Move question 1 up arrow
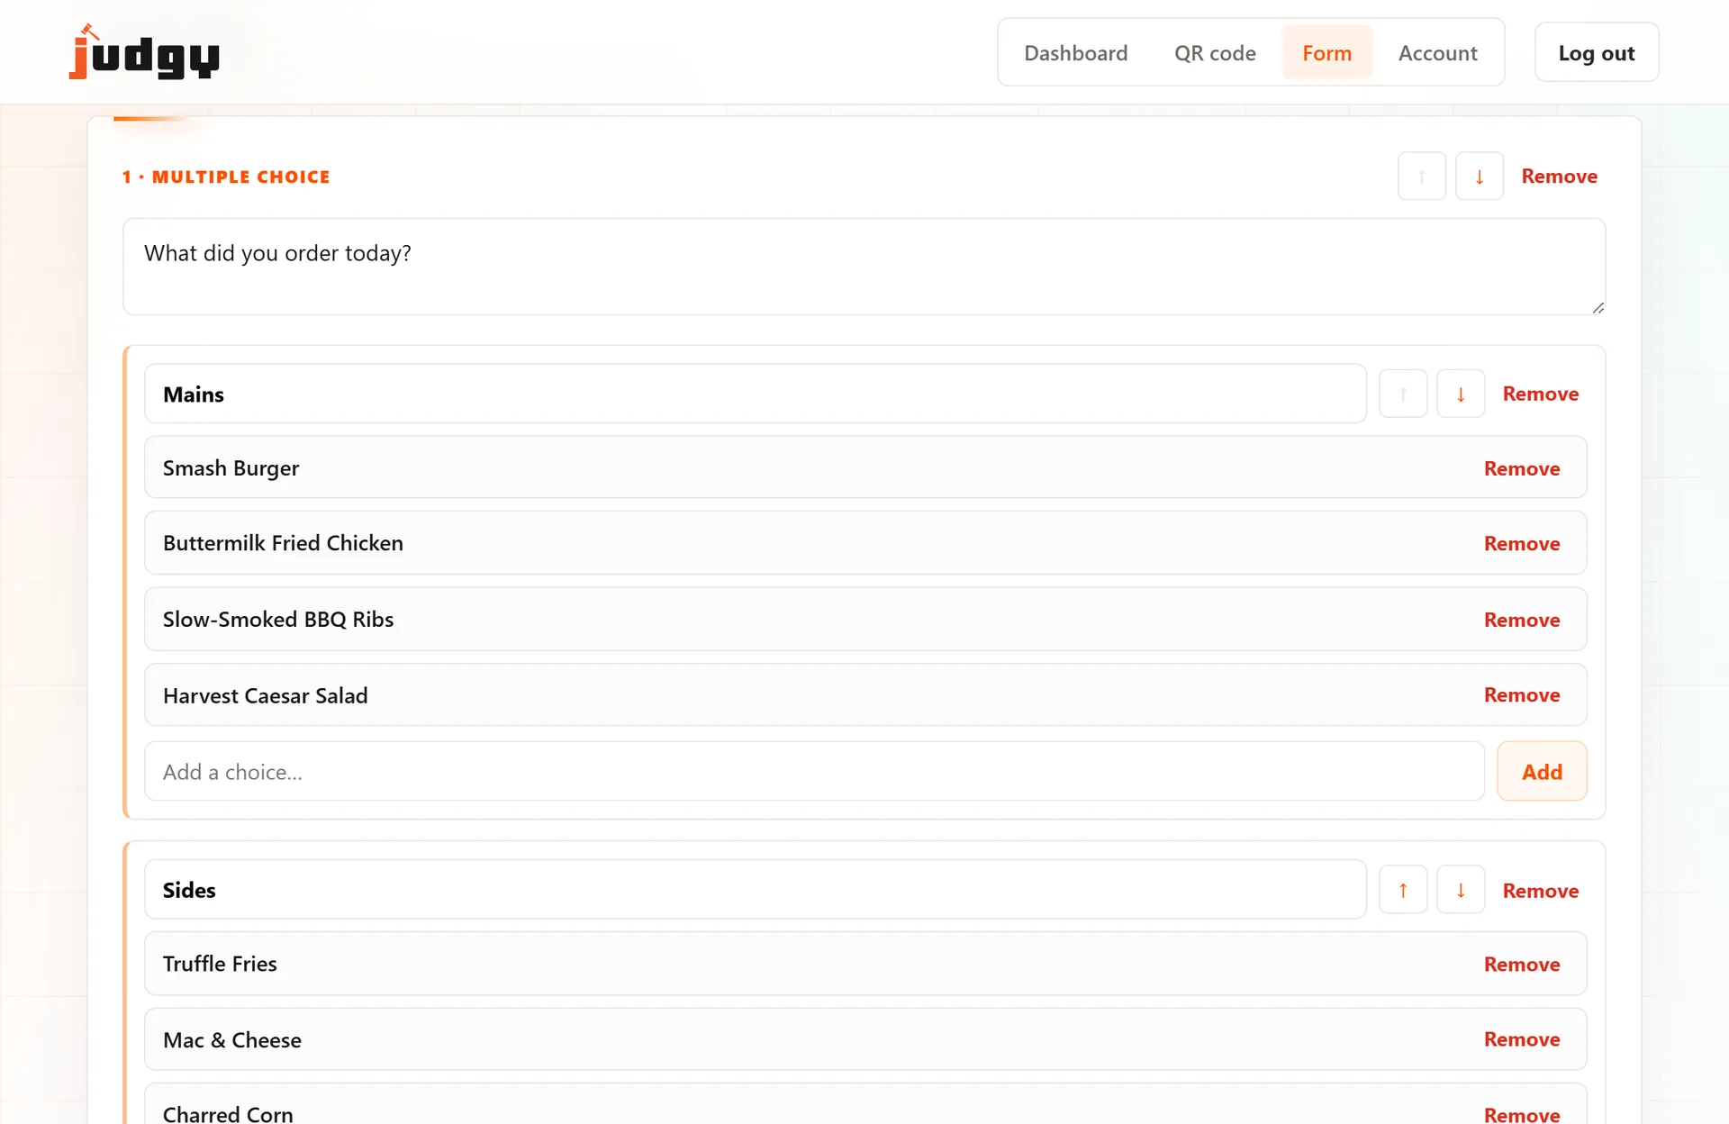The width and height of the screenshot is (1729, 1124). point(1422,177)
